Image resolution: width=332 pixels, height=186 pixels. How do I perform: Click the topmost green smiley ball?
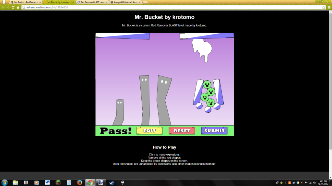pyautogui.click(x=207, y=84)
